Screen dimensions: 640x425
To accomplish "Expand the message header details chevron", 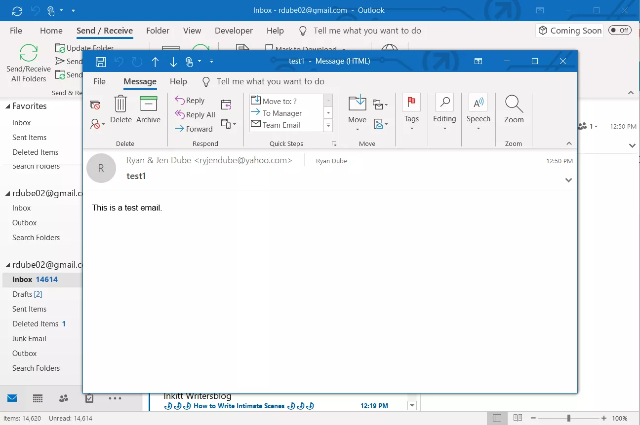I will (x=568, y=180).
